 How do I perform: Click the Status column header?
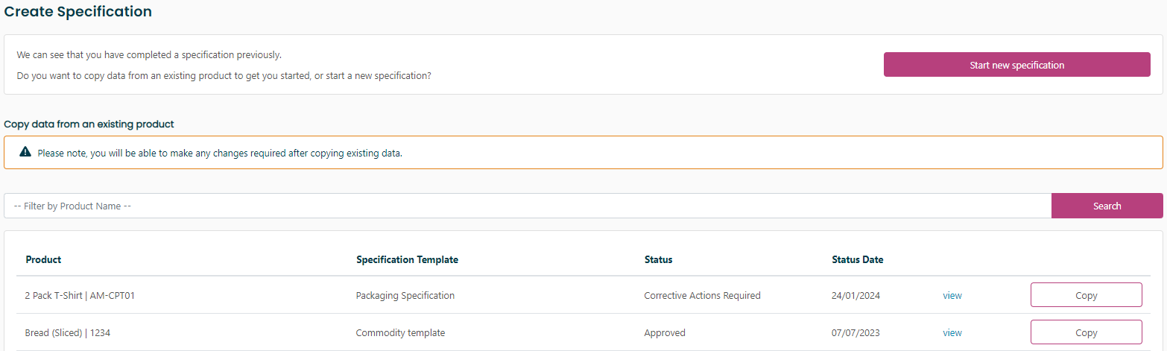pos(658,259)
